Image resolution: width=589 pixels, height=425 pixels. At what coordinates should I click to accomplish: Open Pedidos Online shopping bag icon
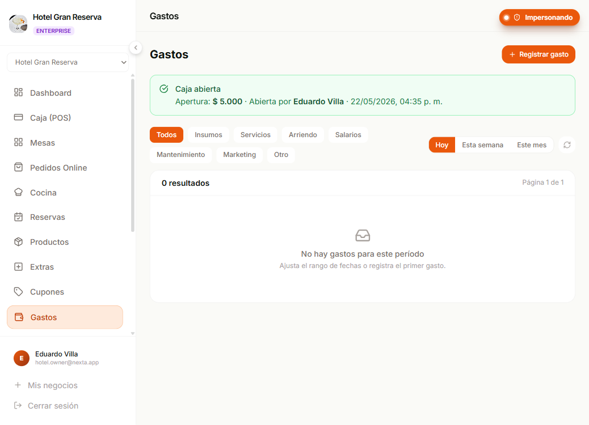pos(18,167)
